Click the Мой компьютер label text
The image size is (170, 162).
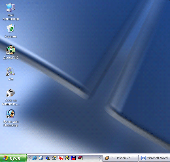(x=11, y=17)
